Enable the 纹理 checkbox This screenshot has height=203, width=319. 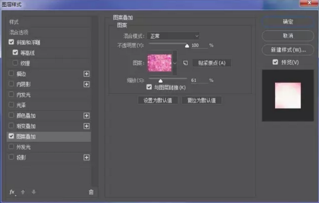click(15, 63)
